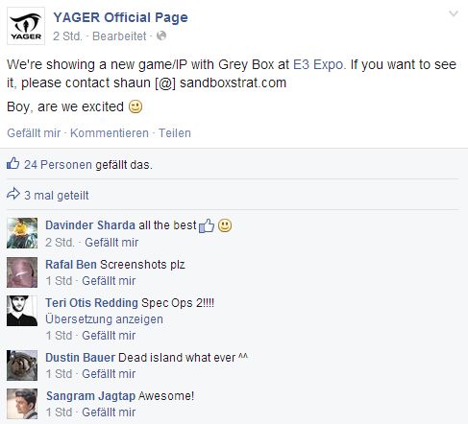Show translation with Übersetzung anzeigen
This screenshot has width=468, height=424.
pos(104,319)
